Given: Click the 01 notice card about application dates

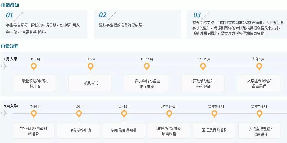Looking at the screenshot, I should tap(44, 24).
